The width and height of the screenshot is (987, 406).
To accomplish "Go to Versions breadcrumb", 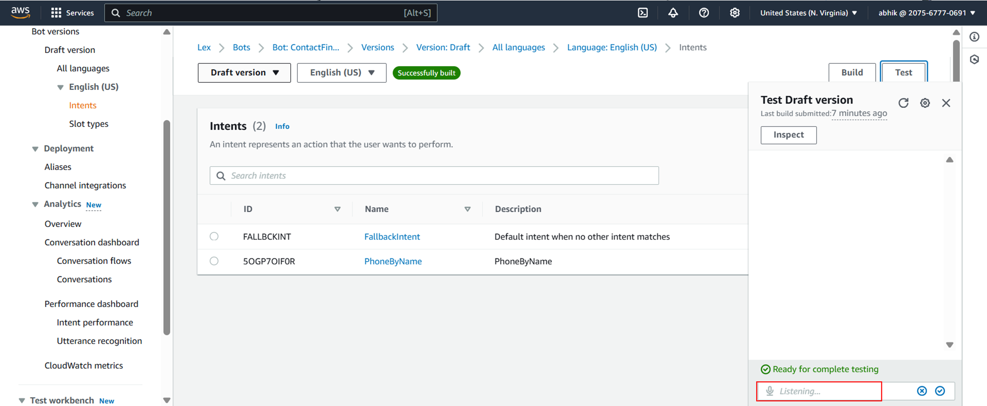I will (x=377, y=47).
